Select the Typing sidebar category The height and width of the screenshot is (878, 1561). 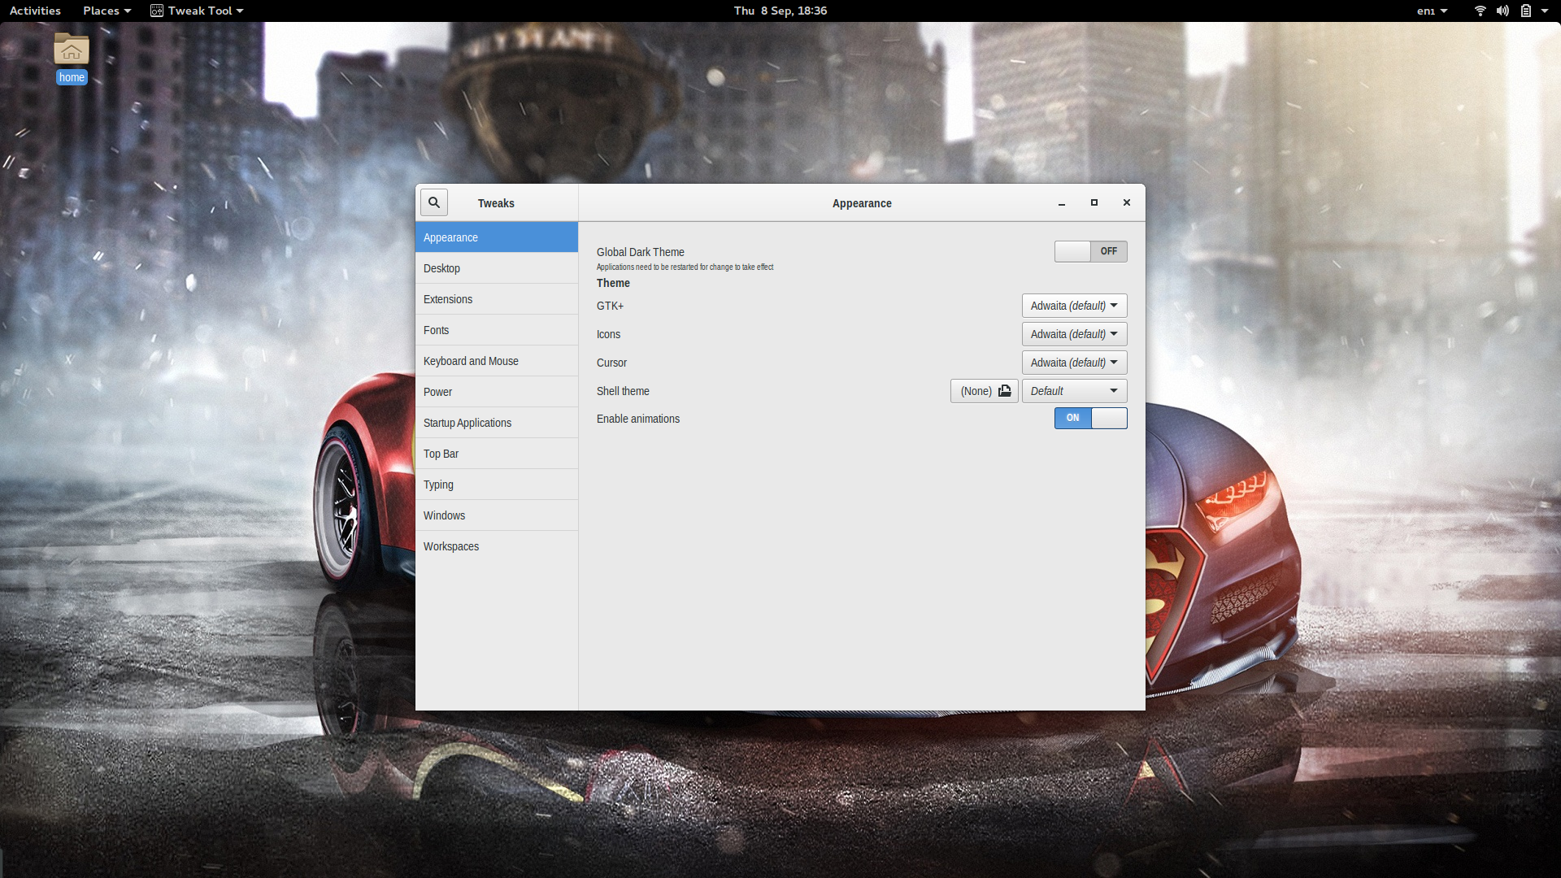pos(497,485)
